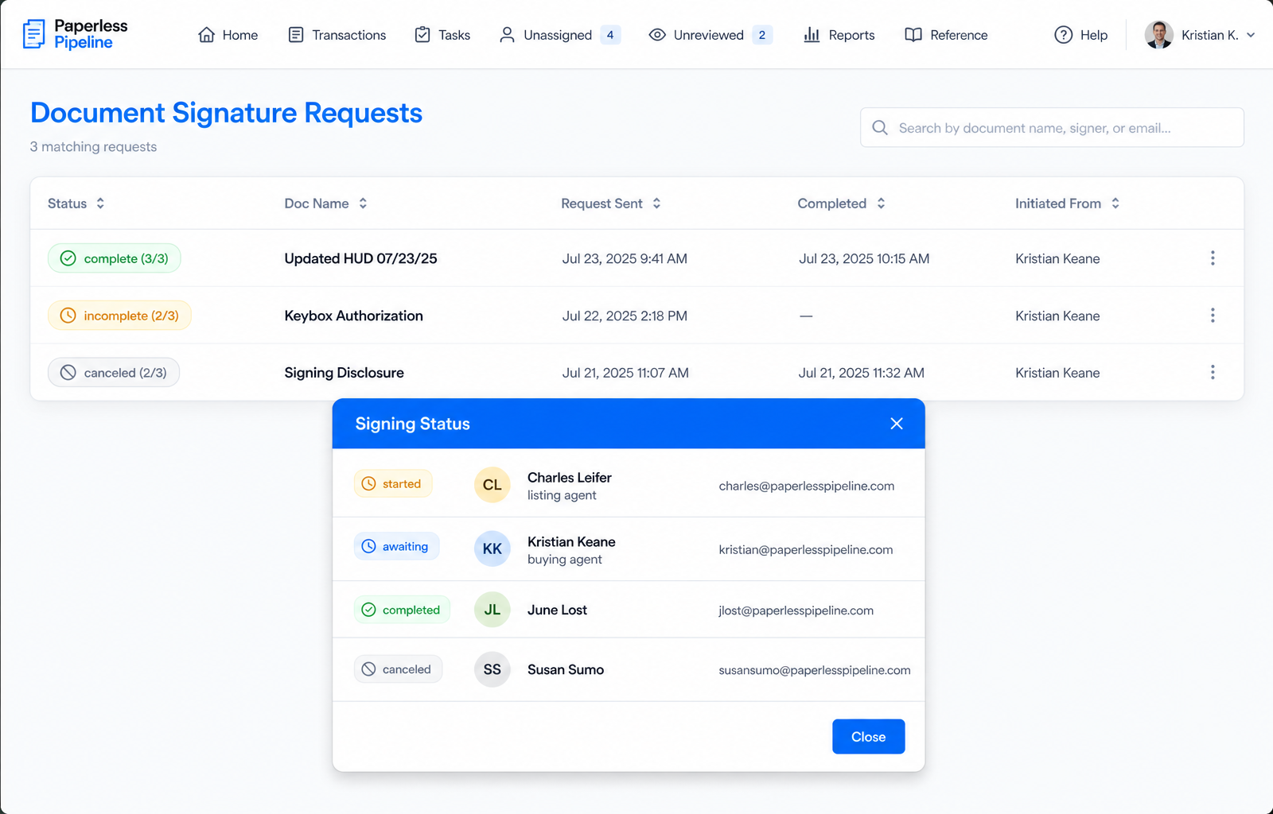Image resolution: width=1273 pixels, height=814 pixels.
Task: Click email charles@paperlesspipeline.com
Action: (807, 486)
